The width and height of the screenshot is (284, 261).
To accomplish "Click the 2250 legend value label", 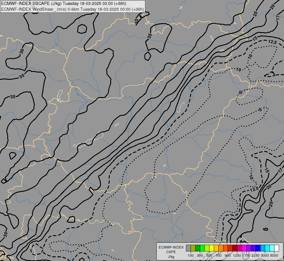I will 256,255.
